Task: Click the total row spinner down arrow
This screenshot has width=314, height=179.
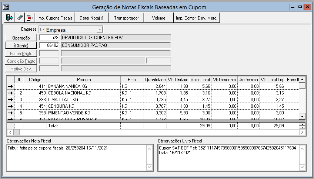Action: click(x=302, y=127)
